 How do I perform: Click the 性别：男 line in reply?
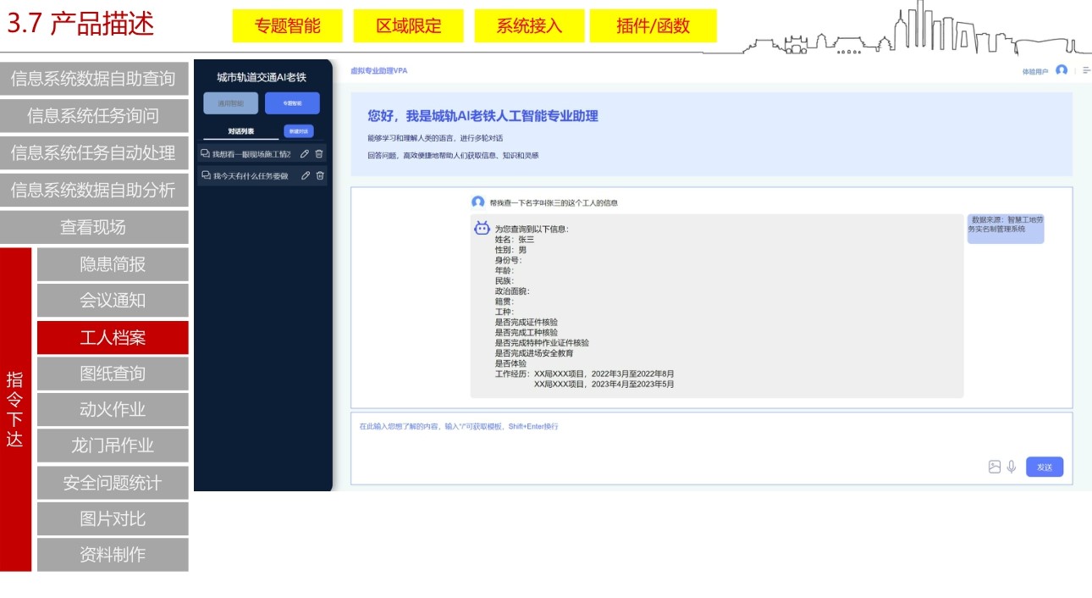pos(510,250)
